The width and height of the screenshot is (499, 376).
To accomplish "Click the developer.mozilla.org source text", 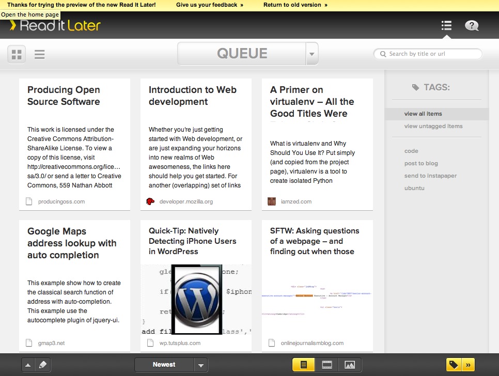I will coord(186,201).
